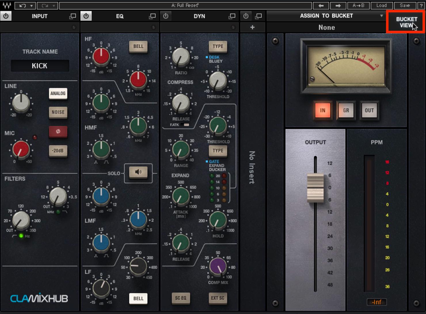Open the redo history dropdown arrow
This screenshot has width=426, height=314.
[54, 5]
